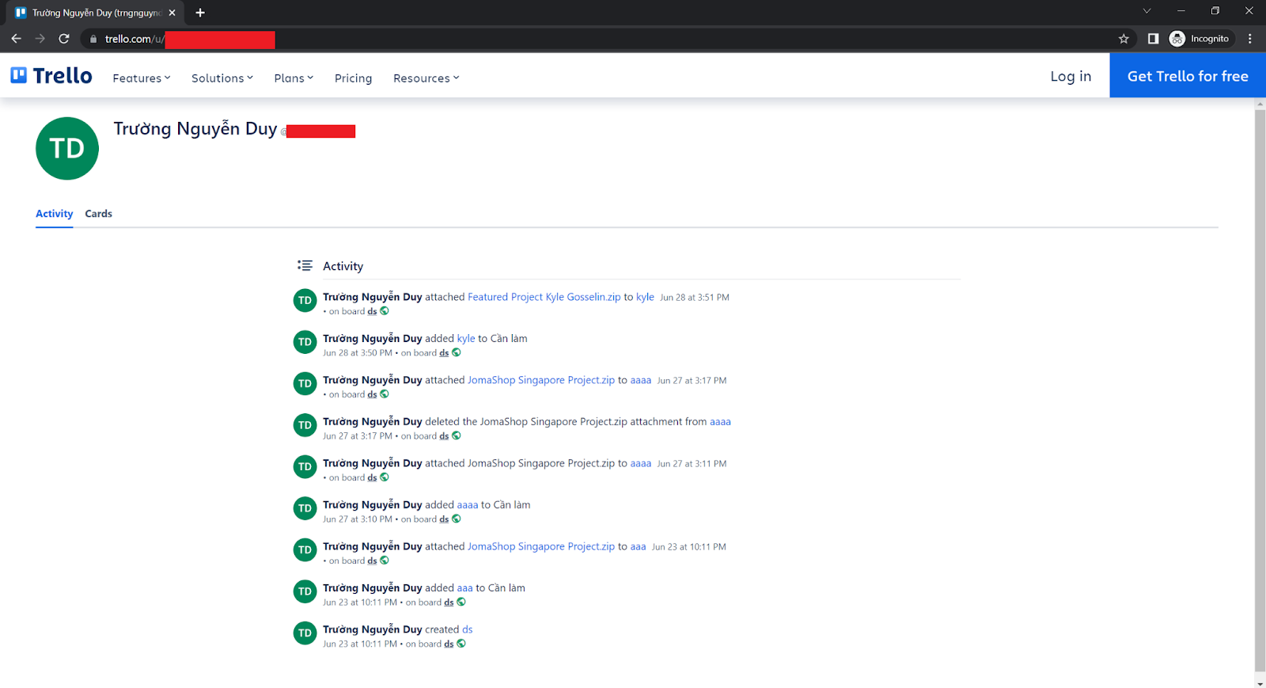1266x688 pixels.
Task: Click the browser reload button
Action: pos(64,39)
